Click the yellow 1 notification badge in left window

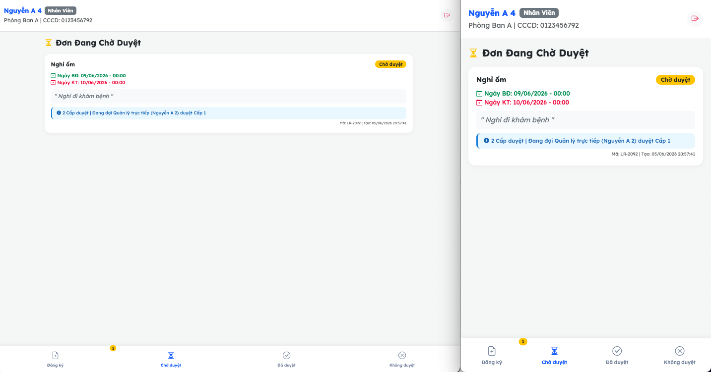[113, 348]
